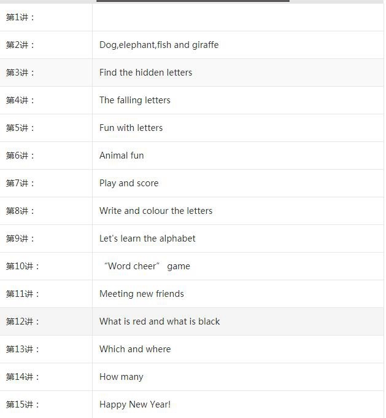Open "The falling letters" lesson

pos(134,100)
